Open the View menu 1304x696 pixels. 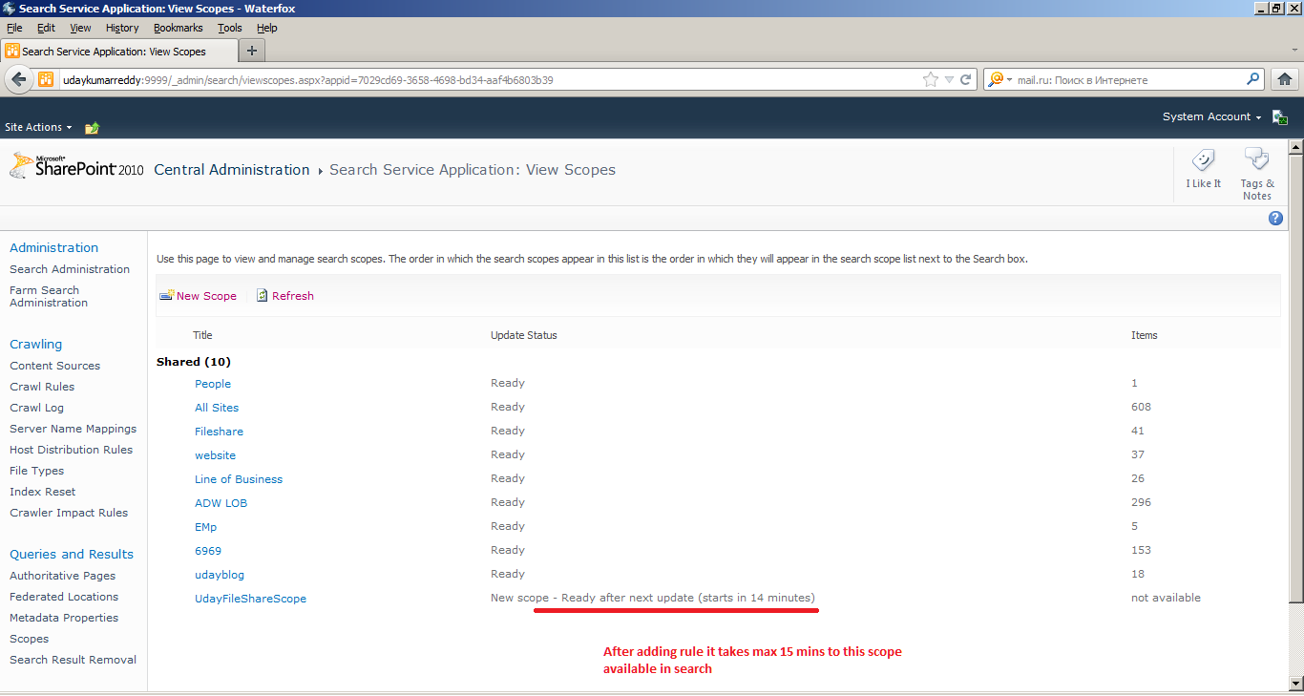[80, 28]
